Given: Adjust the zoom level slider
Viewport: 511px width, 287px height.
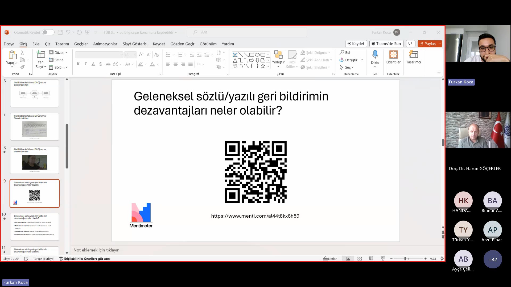Looking at the screenshot, I should [x=405, y=259].
